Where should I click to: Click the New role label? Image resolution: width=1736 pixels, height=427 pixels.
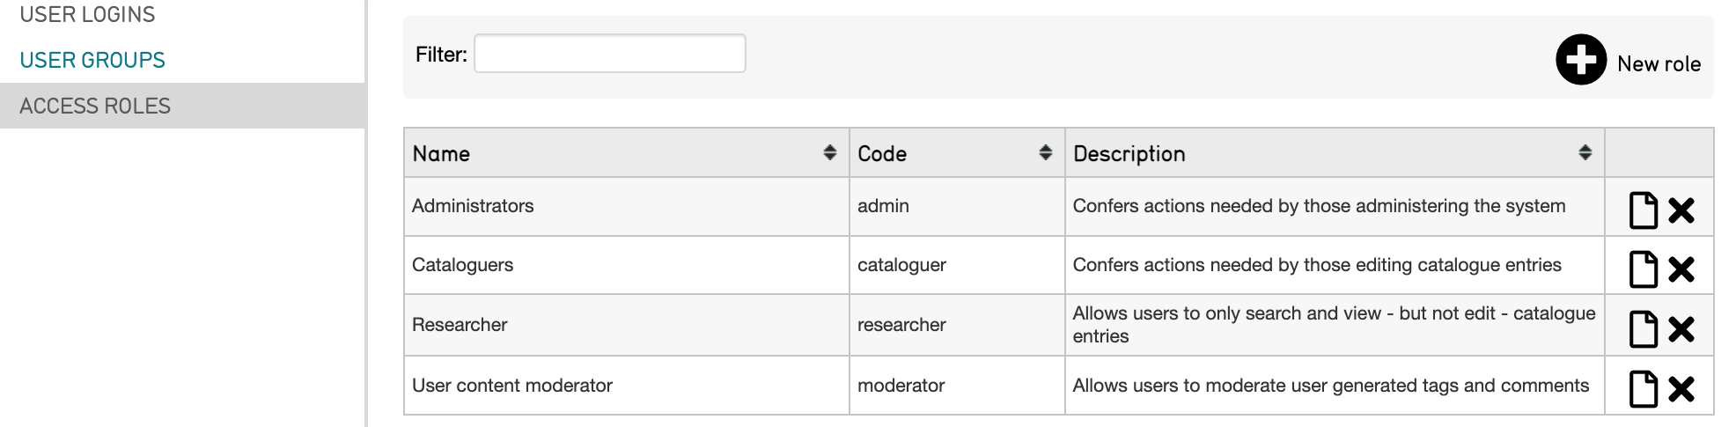[x=1659, y=63]
